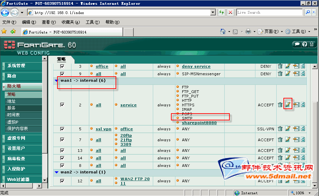Edit policy 13 with pencil icon
The height and width of the screenshot is (196, 319).
pos(288,150)
